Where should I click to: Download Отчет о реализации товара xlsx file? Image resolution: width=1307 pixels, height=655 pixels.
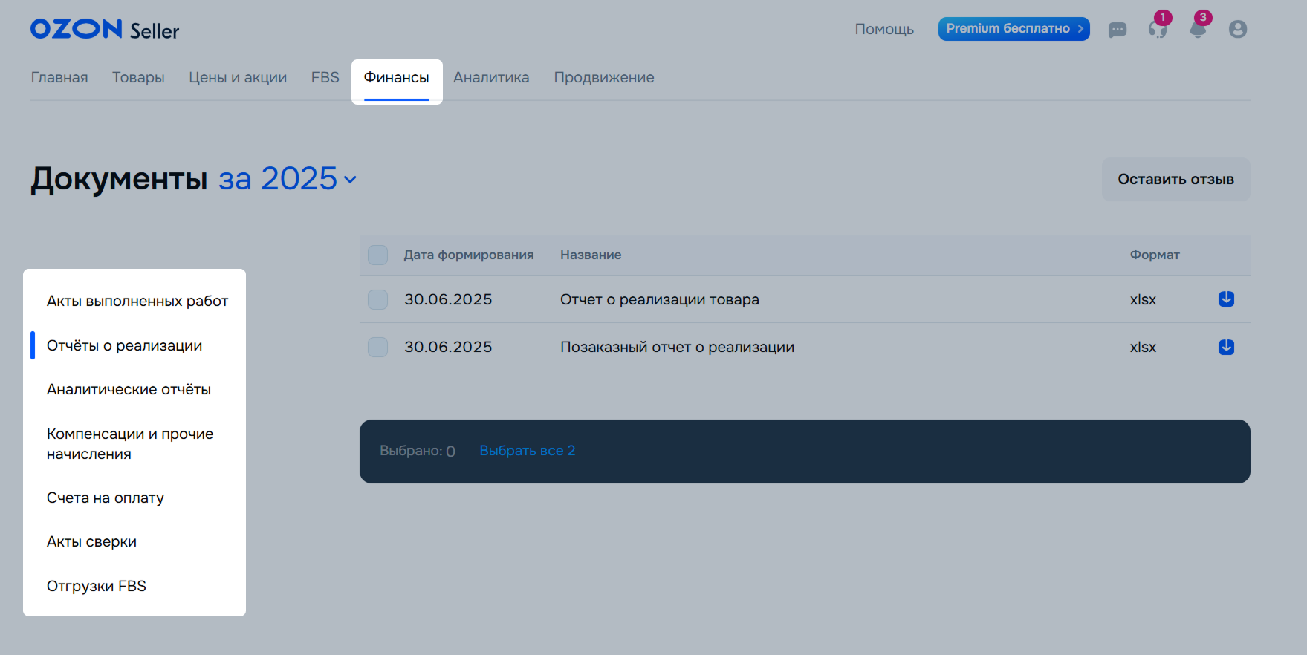pyautogui.click(x=1227, y=299)
